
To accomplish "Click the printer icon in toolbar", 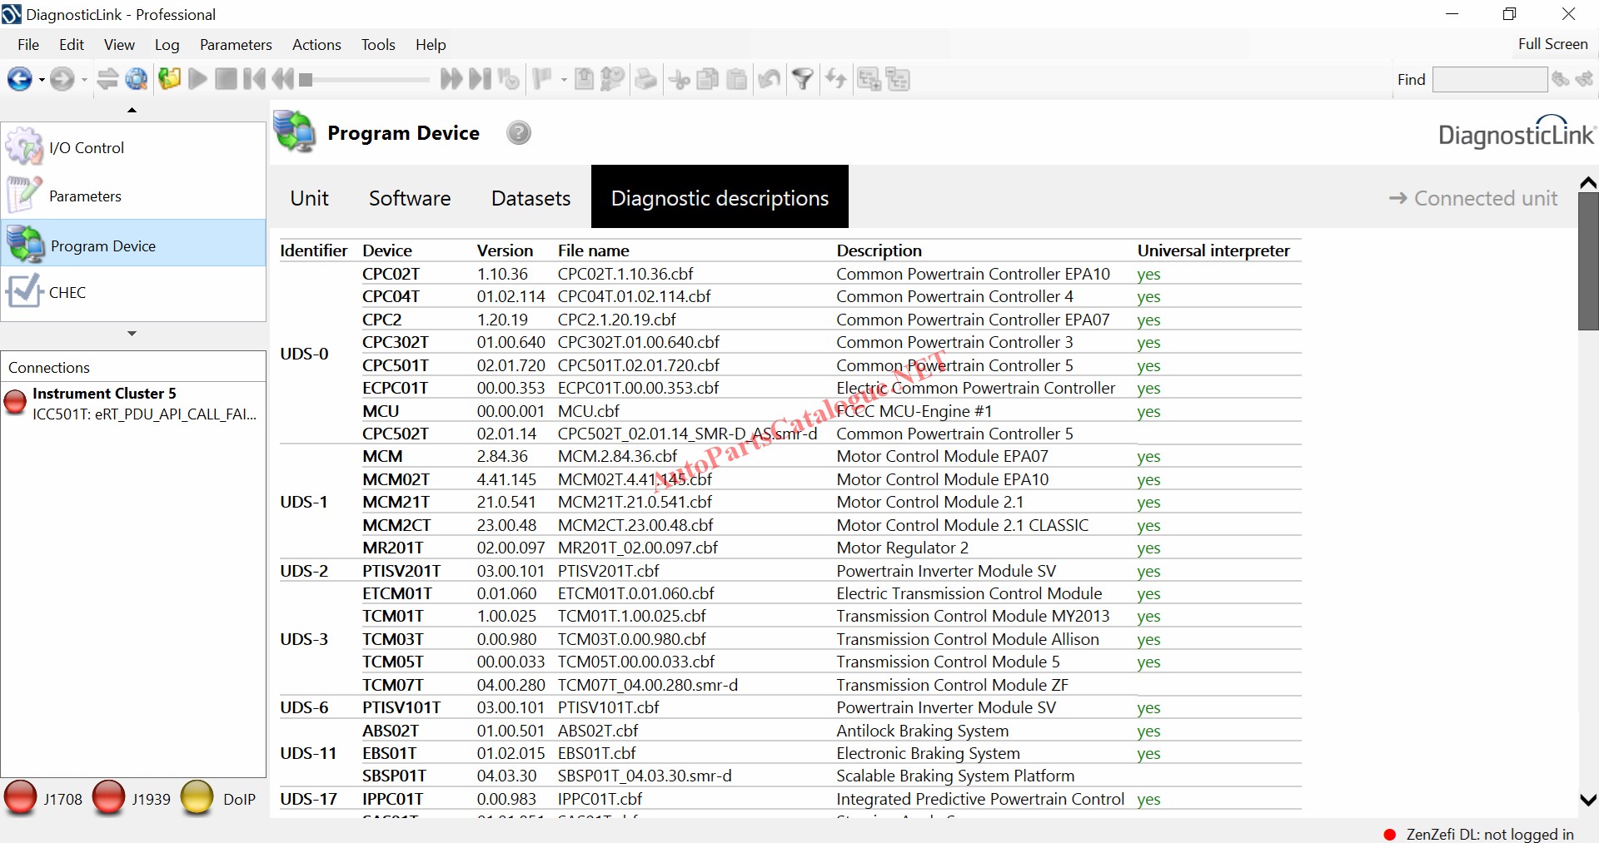I will (645, 79).
